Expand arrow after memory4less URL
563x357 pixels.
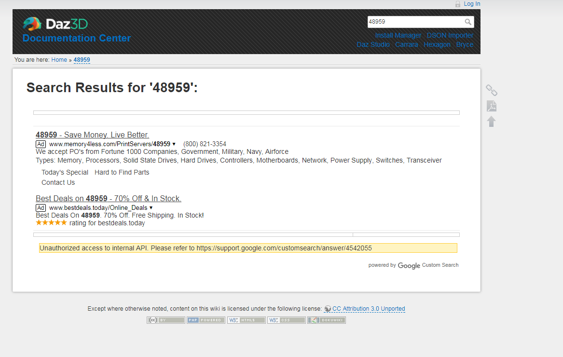pyautogui.click(x=174, y=144)
